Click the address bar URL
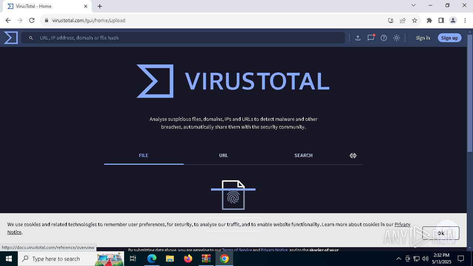The height and width of the screenshot is (266, 473). point(89,20)
